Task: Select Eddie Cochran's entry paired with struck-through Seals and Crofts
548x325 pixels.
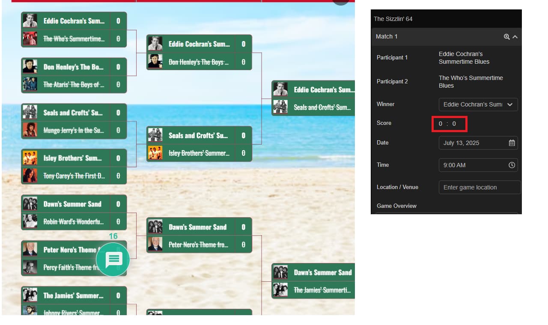Action: [313, 89]
